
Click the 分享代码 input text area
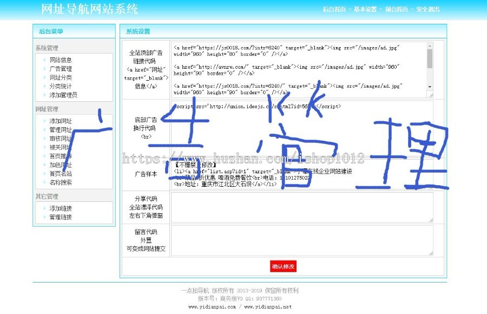click(x=300, y=208)
